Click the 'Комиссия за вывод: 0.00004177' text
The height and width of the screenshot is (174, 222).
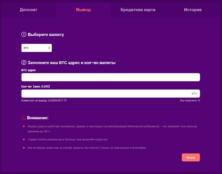(42, 101)
